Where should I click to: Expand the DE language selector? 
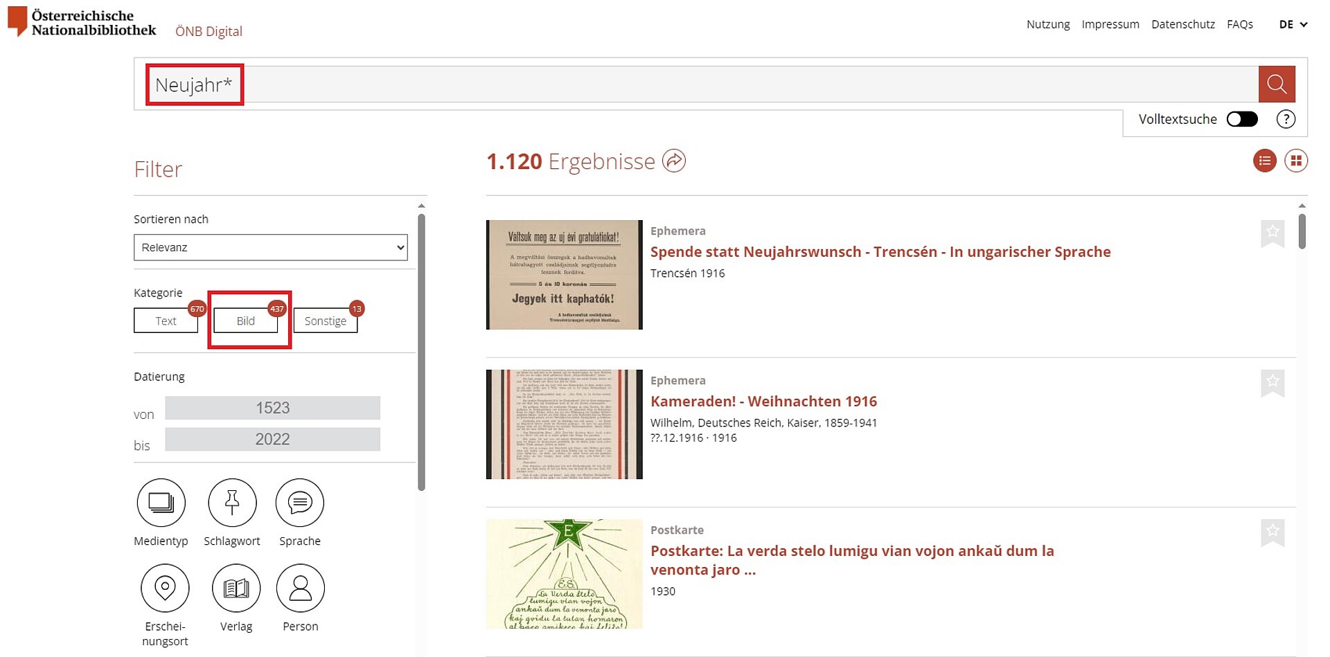(x=1293, y=24)
